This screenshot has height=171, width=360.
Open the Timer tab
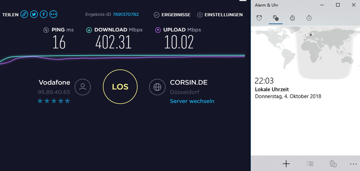pos(292,18)
